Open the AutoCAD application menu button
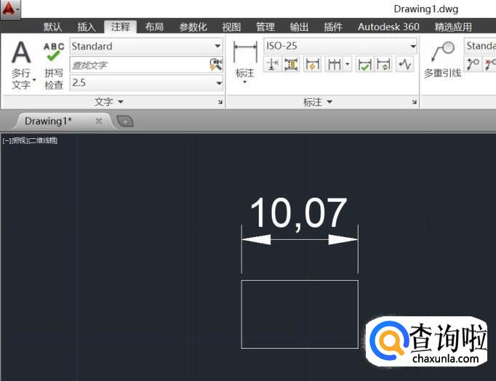The width and height of the screenshot is (496, 381). [10, 9]
